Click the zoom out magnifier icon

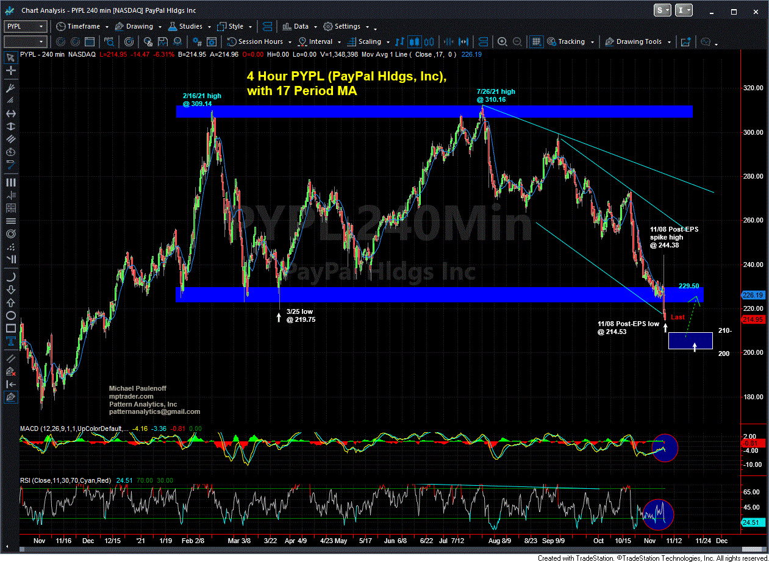click(x=517, y=41)
